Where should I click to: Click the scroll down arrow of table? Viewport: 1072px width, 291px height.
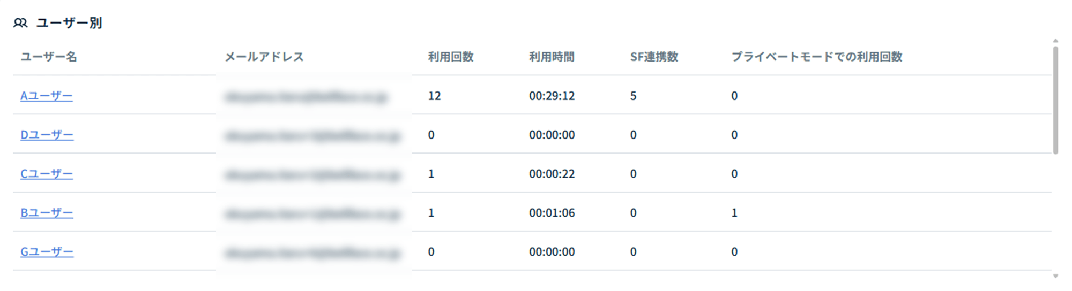click(1055, 276)
